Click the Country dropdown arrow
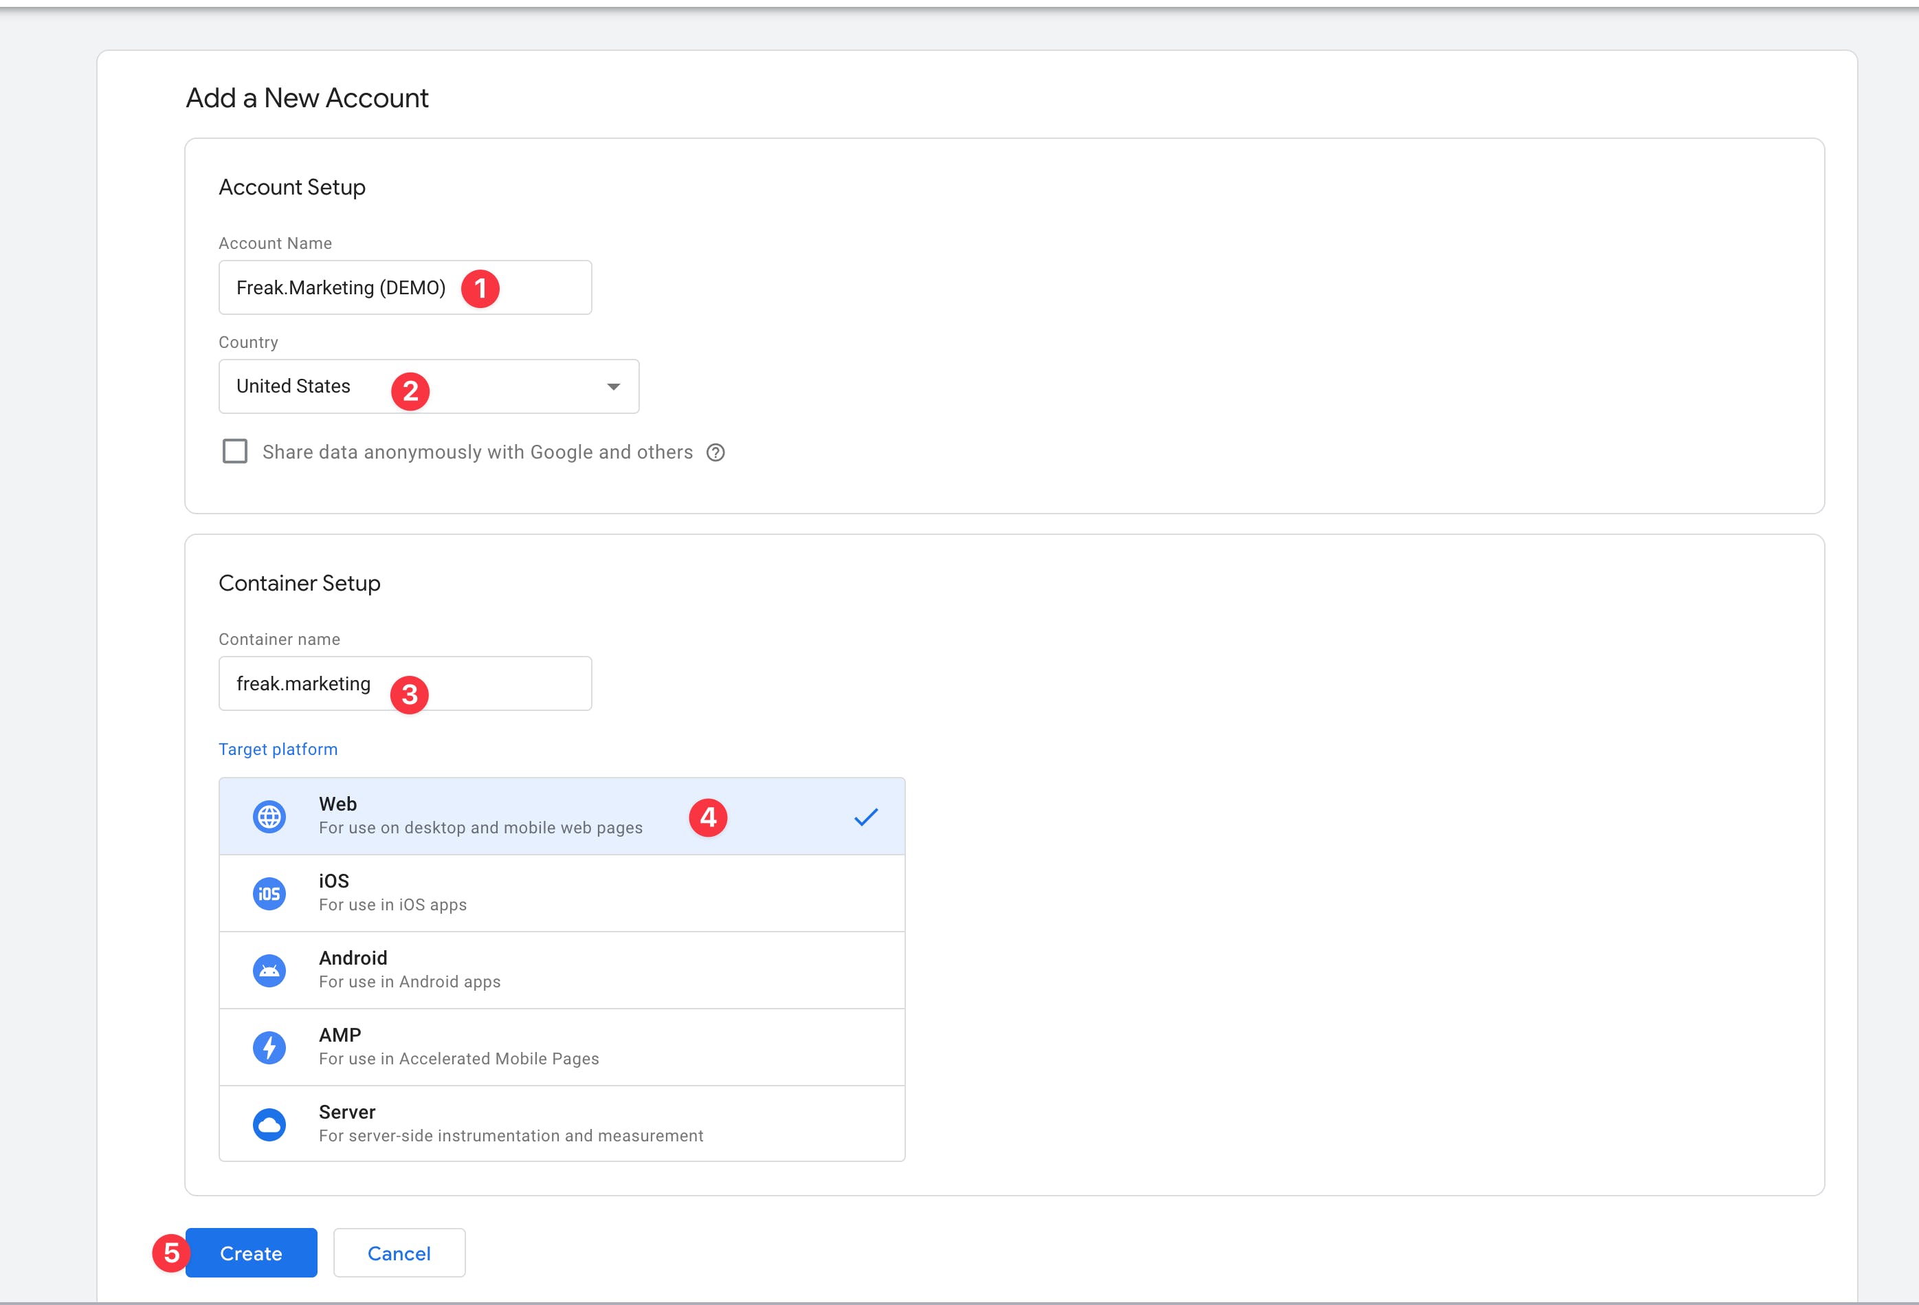 614,386
